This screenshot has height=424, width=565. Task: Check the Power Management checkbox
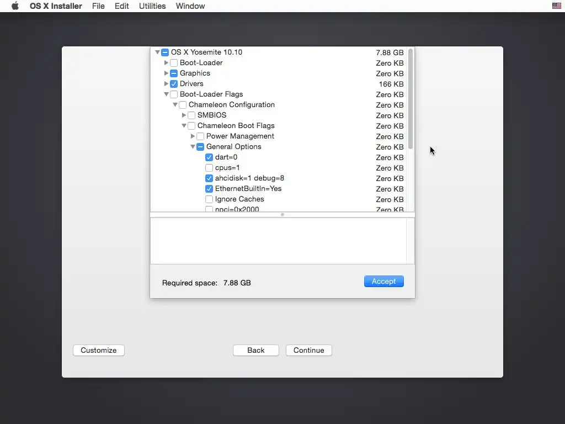pos(200,136)
